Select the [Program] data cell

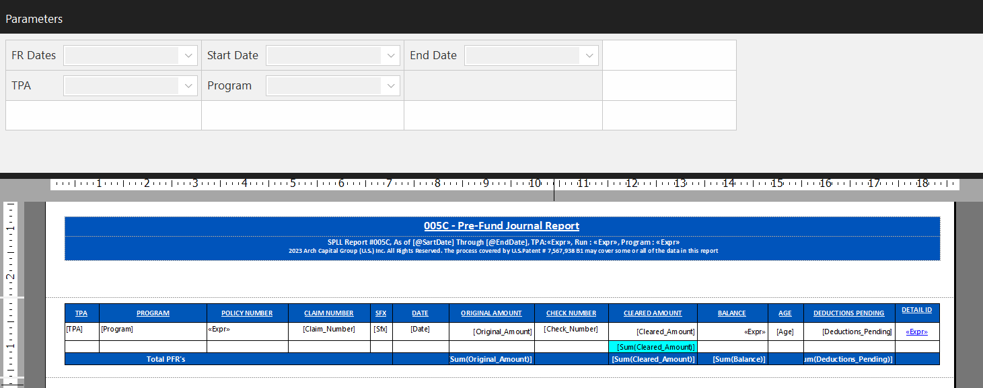(153, 332)
